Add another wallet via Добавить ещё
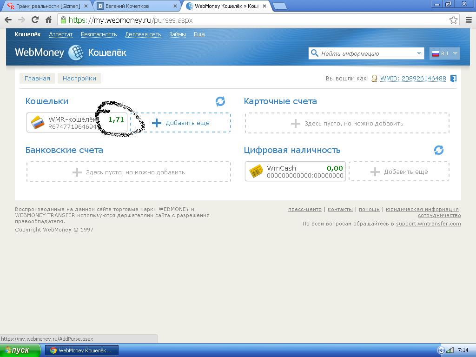The height and width of the screenshot is (357, 476). click(181, 123)
